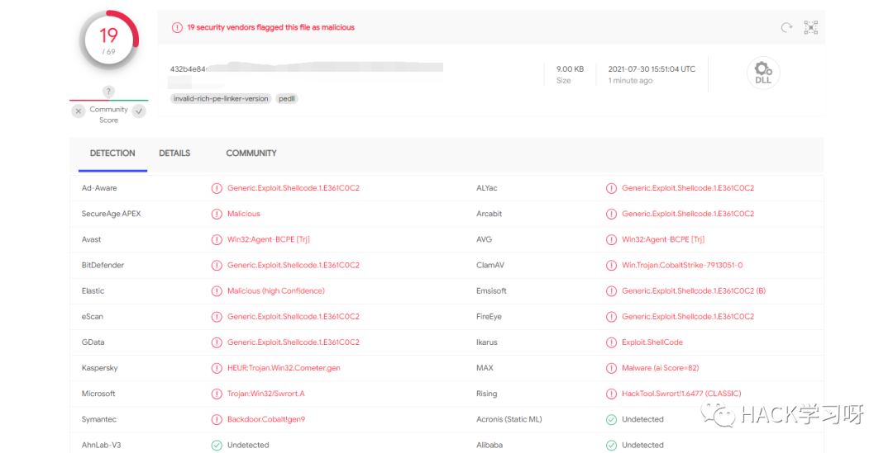Click the GData alert icon
Image resolution: width=893 pixels, height=453 pixels.
point(217,342)
